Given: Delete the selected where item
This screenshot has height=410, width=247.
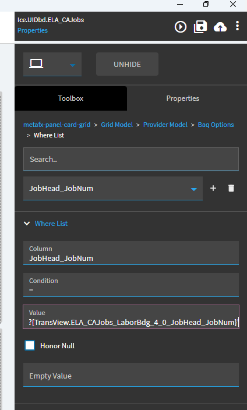Looking at the screenshot, I should [231, 188].
